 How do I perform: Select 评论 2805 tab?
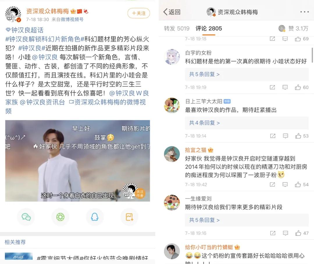pyautogui.click(x=209, y=29)
